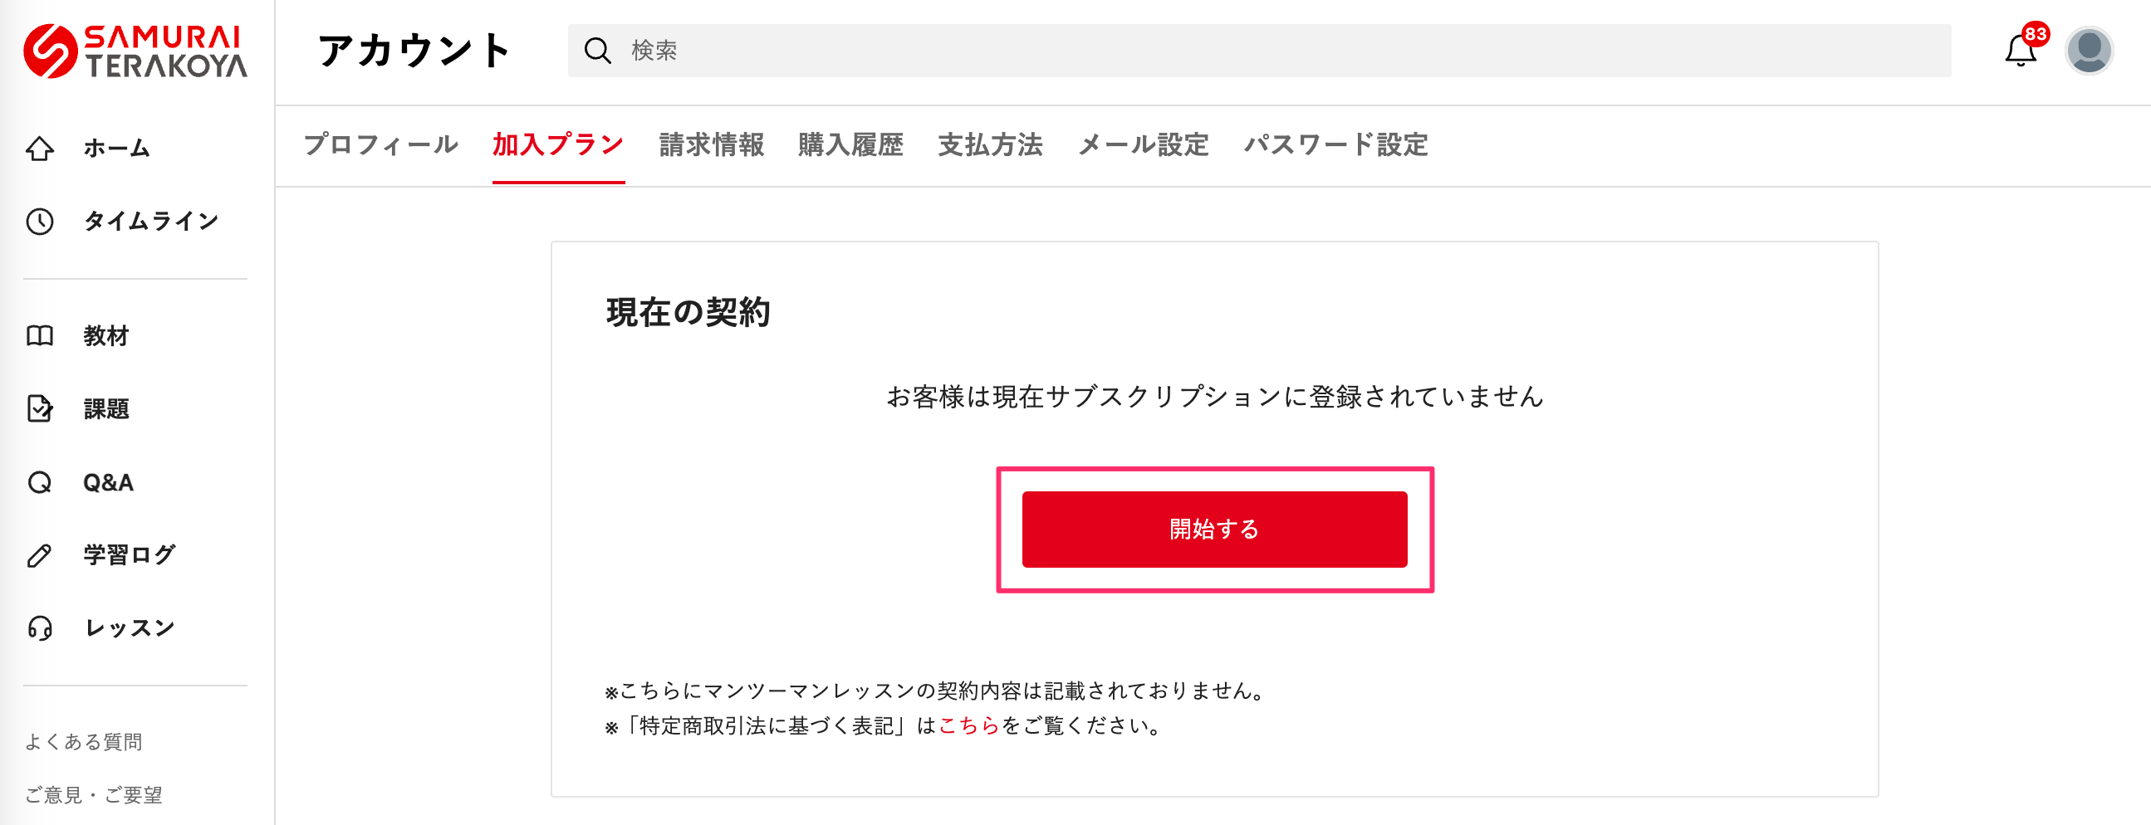Open the パスワード設定 tab
Screen dimensions: 2151x825
pos(1335,145)
